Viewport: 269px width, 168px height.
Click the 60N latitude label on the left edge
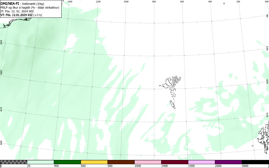click(1, 143)
